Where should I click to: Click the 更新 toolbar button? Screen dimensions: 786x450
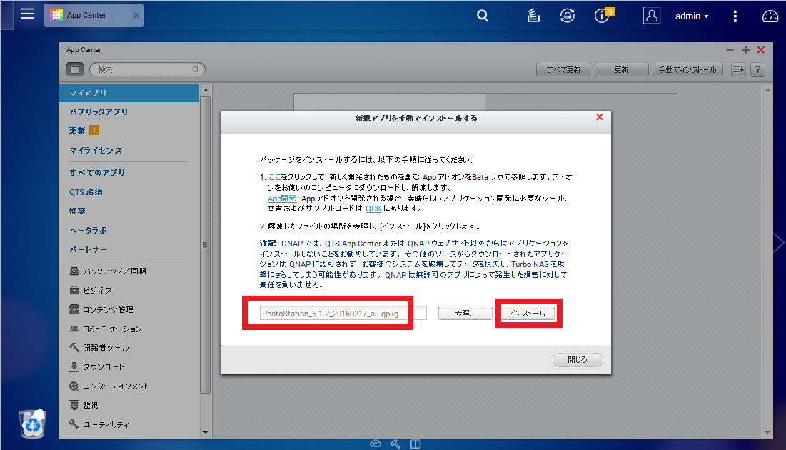pyautogui.click(x=622, y=70)
